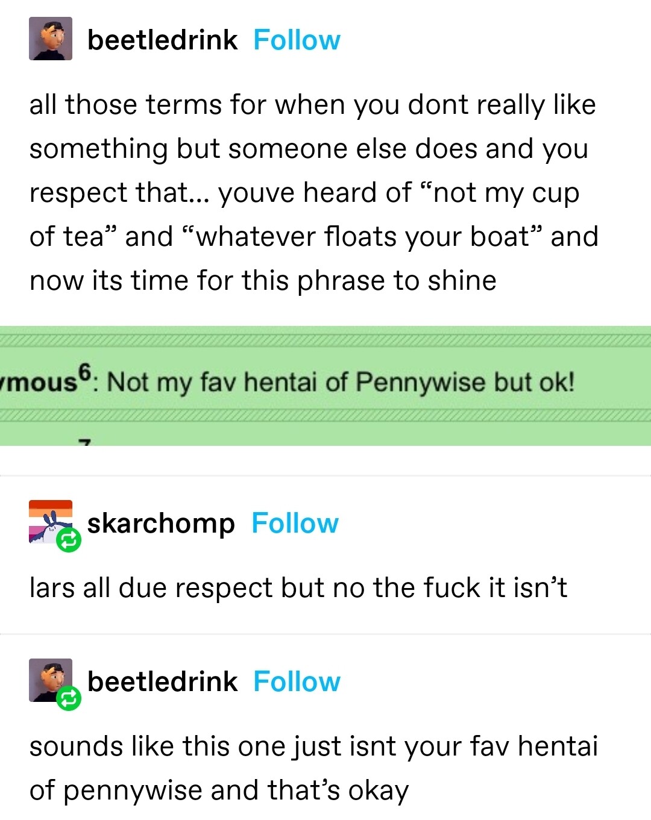Open beetledrink's avatar on the final reblog
This screenshot has height=820, width=651.
[48, 678]
